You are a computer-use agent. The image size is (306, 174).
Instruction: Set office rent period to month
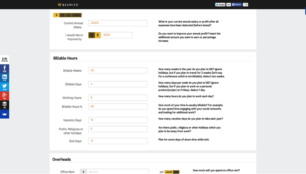coord(169,172)
